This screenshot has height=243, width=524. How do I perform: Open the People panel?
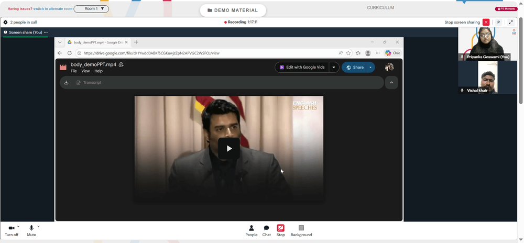pos(252,230)
